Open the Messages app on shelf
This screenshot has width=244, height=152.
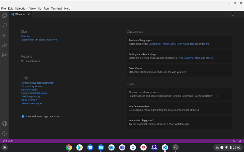coord(90,147)
